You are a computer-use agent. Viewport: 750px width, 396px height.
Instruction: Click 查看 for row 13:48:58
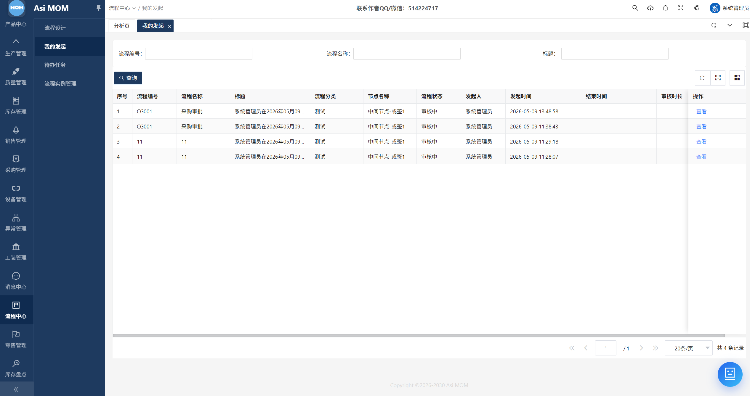pos(701,111)
